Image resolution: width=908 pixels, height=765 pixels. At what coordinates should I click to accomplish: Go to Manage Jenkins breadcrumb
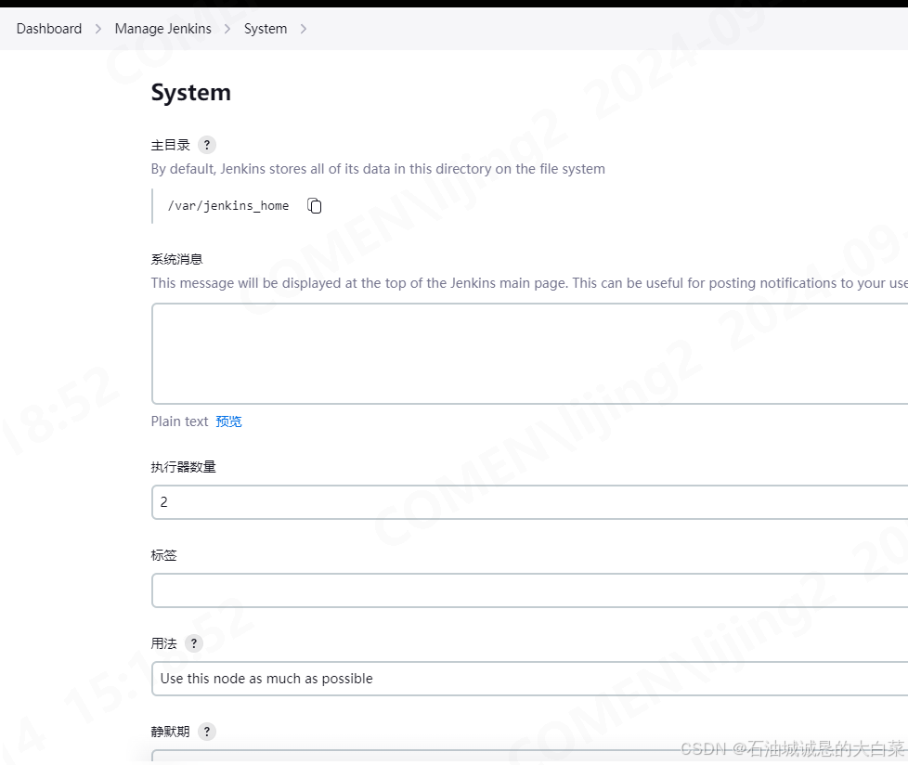[x=162, y=29]
